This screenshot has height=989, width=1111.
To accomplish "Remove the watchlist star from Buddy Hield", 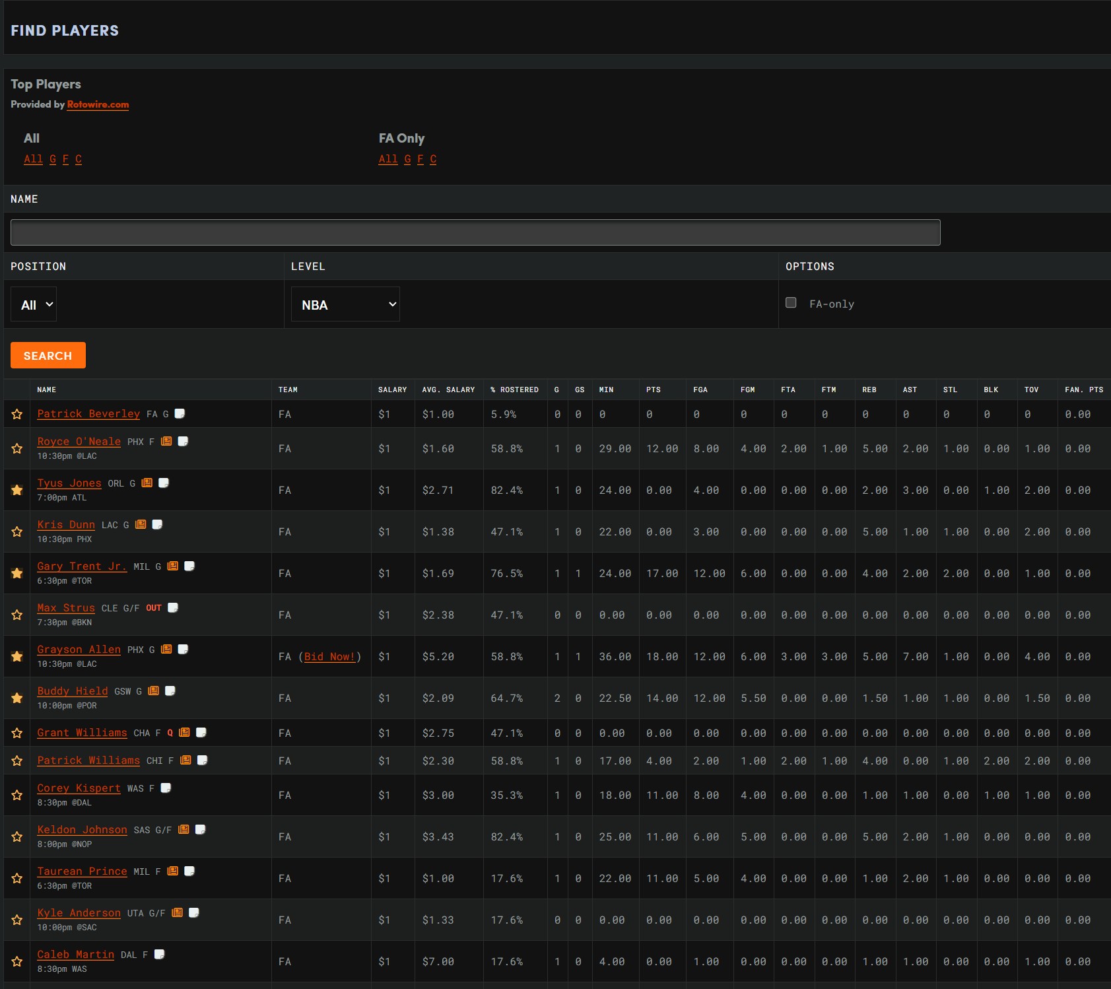I will [17, 698].
